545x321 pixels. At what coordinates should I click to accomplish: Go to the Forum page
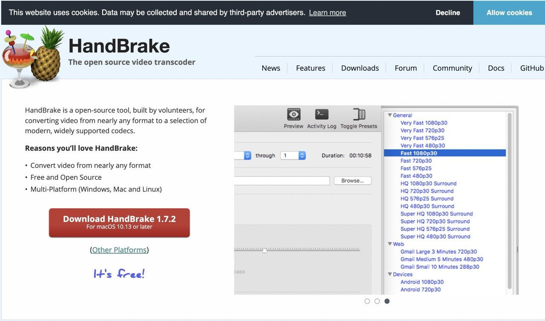pos(405,68)
